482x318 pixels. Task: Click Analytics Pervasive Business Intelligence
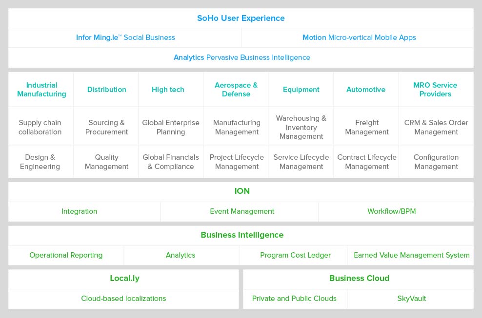[x=241, y=57]
